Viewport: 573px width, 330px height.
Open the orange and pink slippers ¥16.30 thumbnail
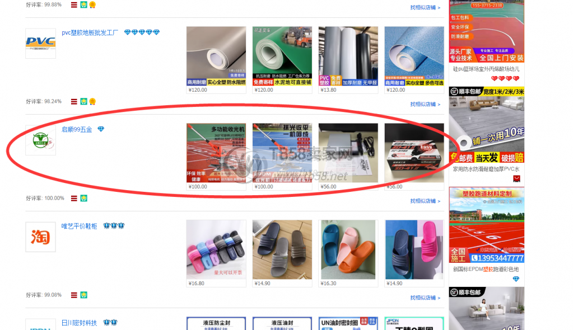pos(348,249)
